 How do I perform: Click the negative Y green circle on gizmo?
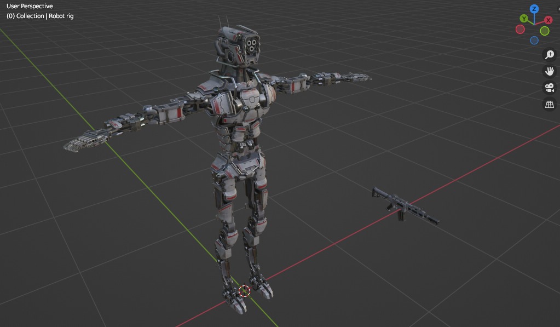point(545,31)
